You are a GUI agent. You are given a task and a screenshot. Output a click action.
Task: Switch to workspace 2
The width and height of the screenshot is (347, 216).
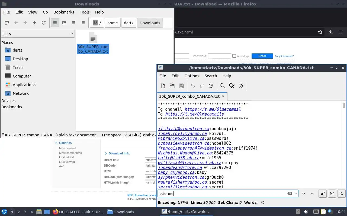point(19,212)
